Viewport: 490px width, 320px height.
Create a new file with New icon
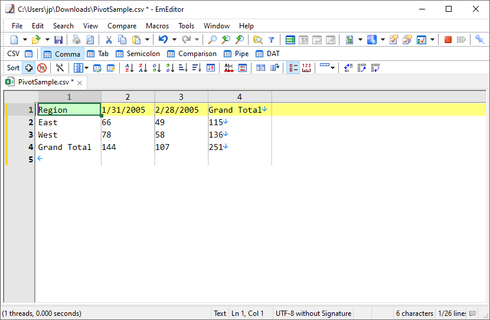14,40
